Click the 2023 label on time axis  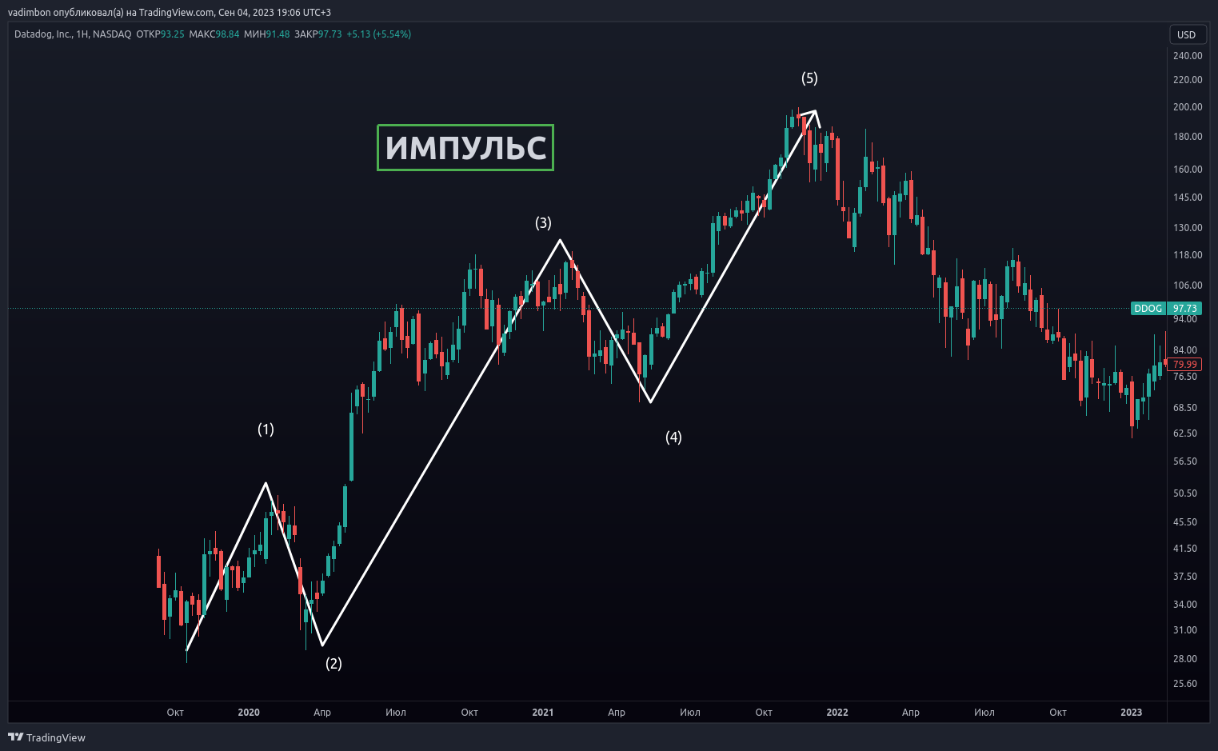pos(1131,712)
